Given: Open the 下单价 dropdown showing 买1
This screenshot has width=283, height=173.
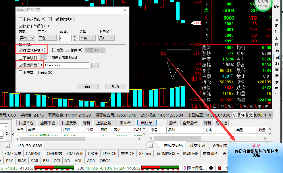Looking at the screenshot, I should (106, 38).
